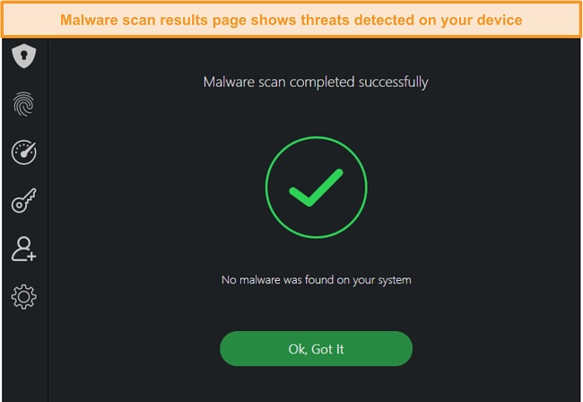Click Got It text inside green button
Image resolution: width=583 pixels, height=402 pixels.
(327, 349)
